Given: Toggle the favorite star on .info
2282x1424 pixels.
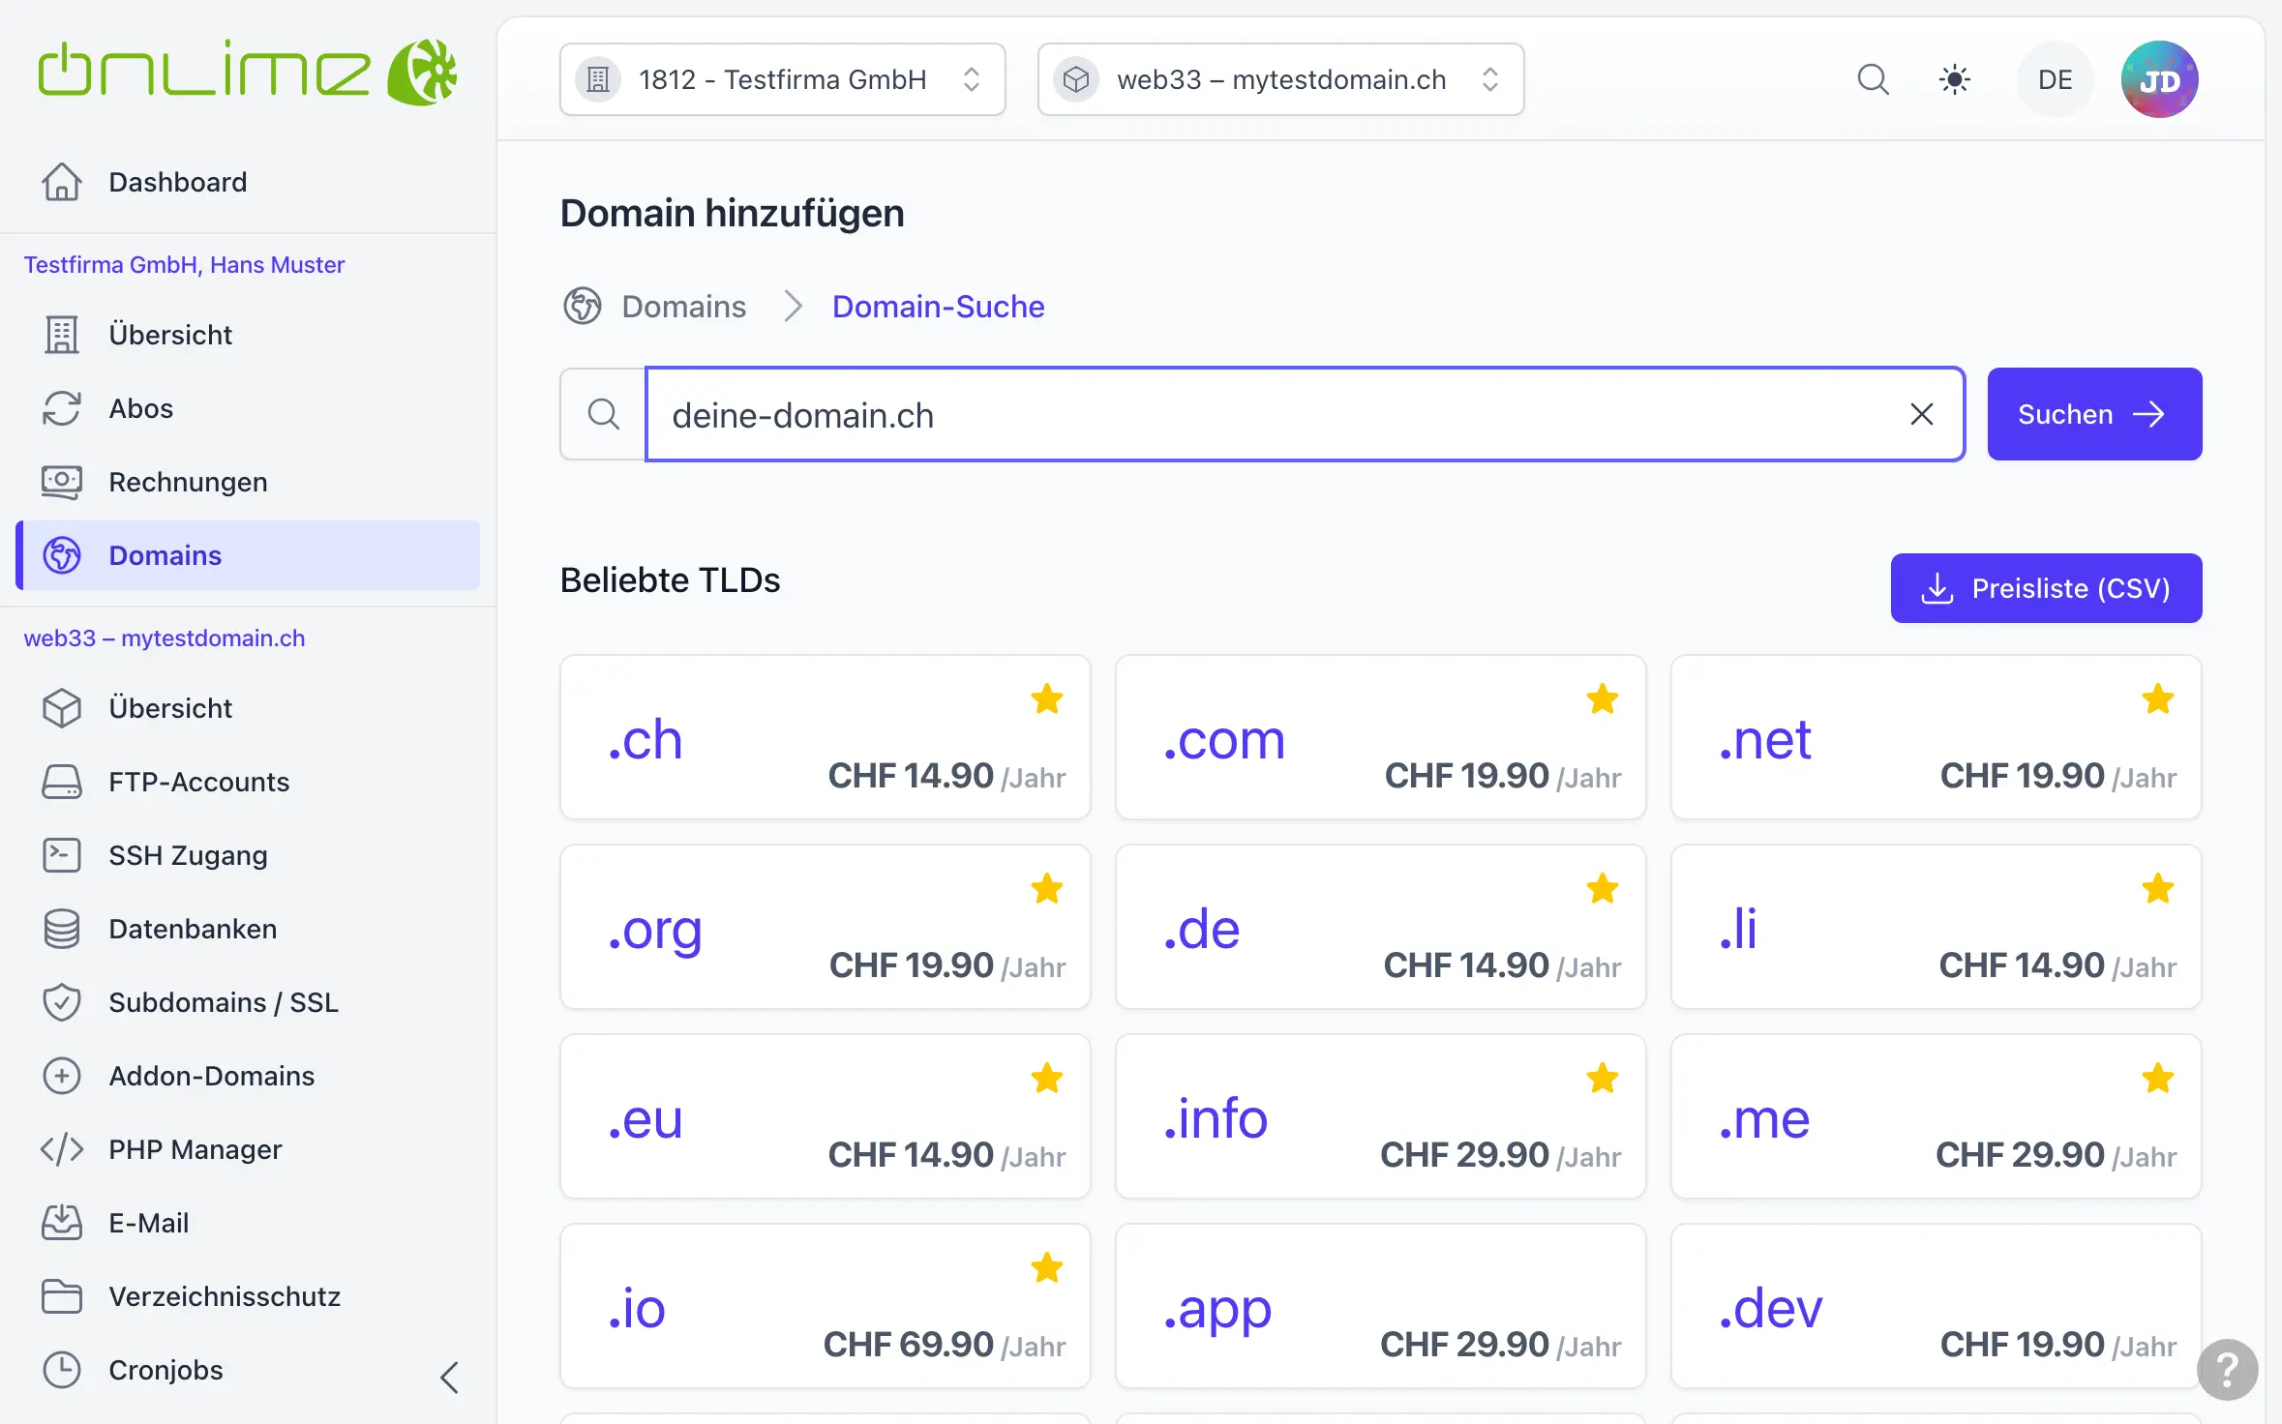Looking at the screenshot, I should [x=1603, y=1078].
